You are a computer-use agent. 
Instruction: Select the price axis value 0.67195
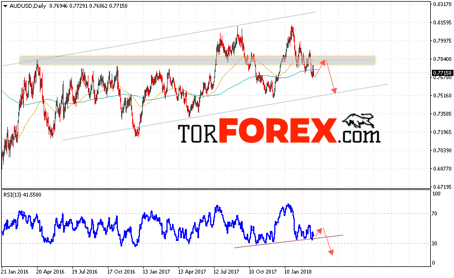tap(442, 187)
